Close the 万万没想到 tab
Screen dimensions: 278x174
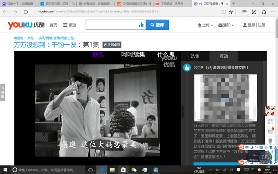[226, 4]
